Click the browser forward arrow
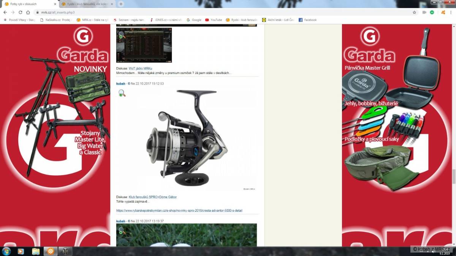 coord(13,12)
